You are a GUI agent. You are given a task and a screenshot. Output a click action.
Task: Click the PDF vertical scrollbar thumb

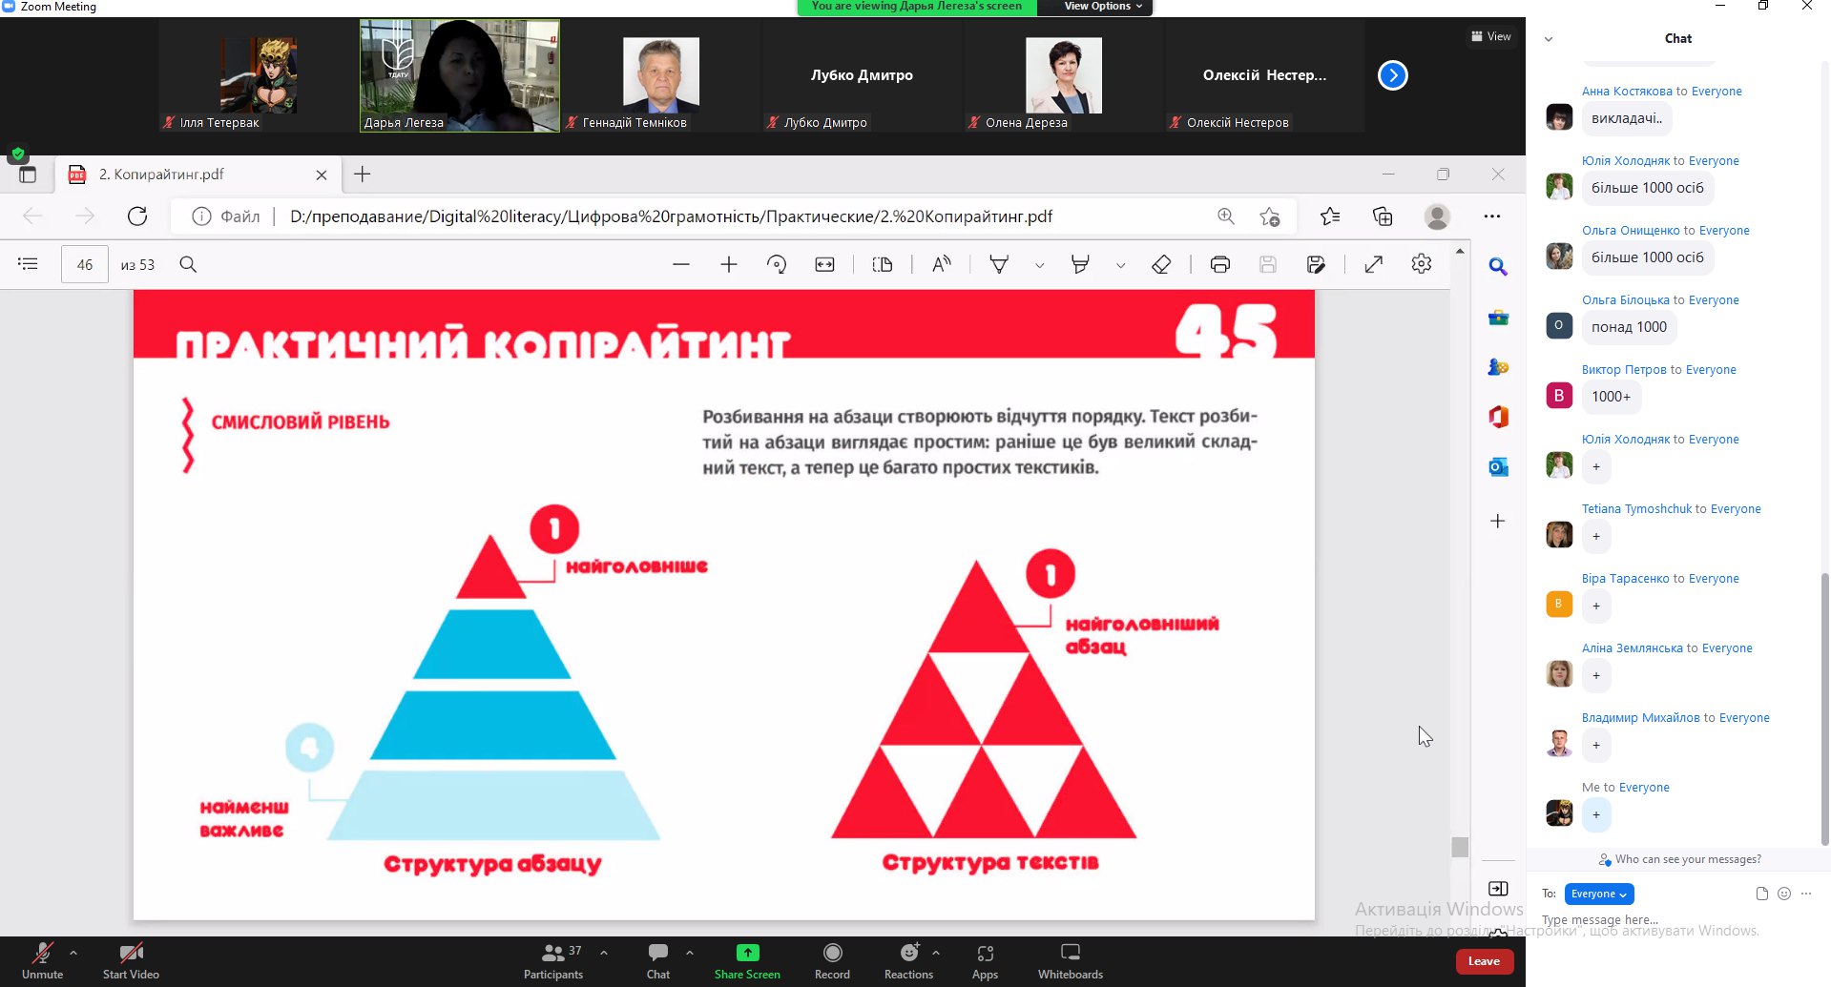[x=1460, y=847]
